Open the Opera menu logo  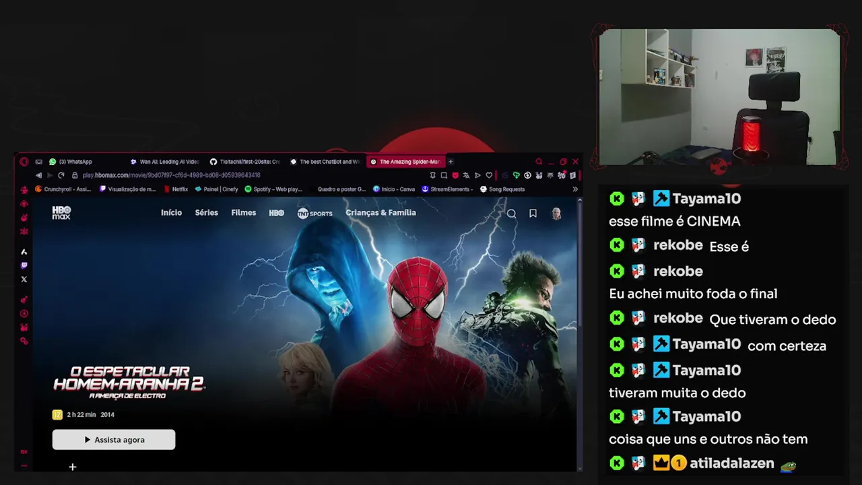pyautogui.click(x=24, y=162)
